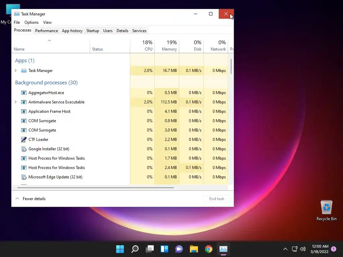Image resolution: width=343 pixels, height=257 pixels.
Task: Select the CTF Loader process name
Action: coord(38,140)
